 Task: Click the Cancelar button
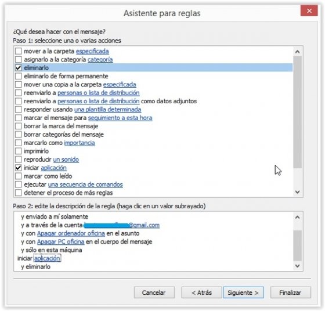[154, 292]
